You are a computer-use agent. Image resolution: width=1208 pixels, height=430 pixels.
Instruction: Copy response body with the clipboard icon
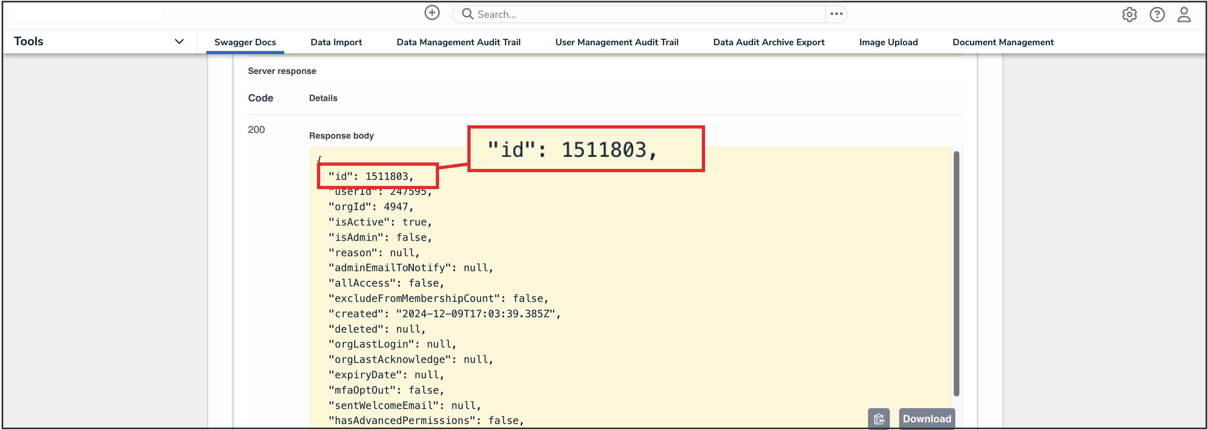879,418
